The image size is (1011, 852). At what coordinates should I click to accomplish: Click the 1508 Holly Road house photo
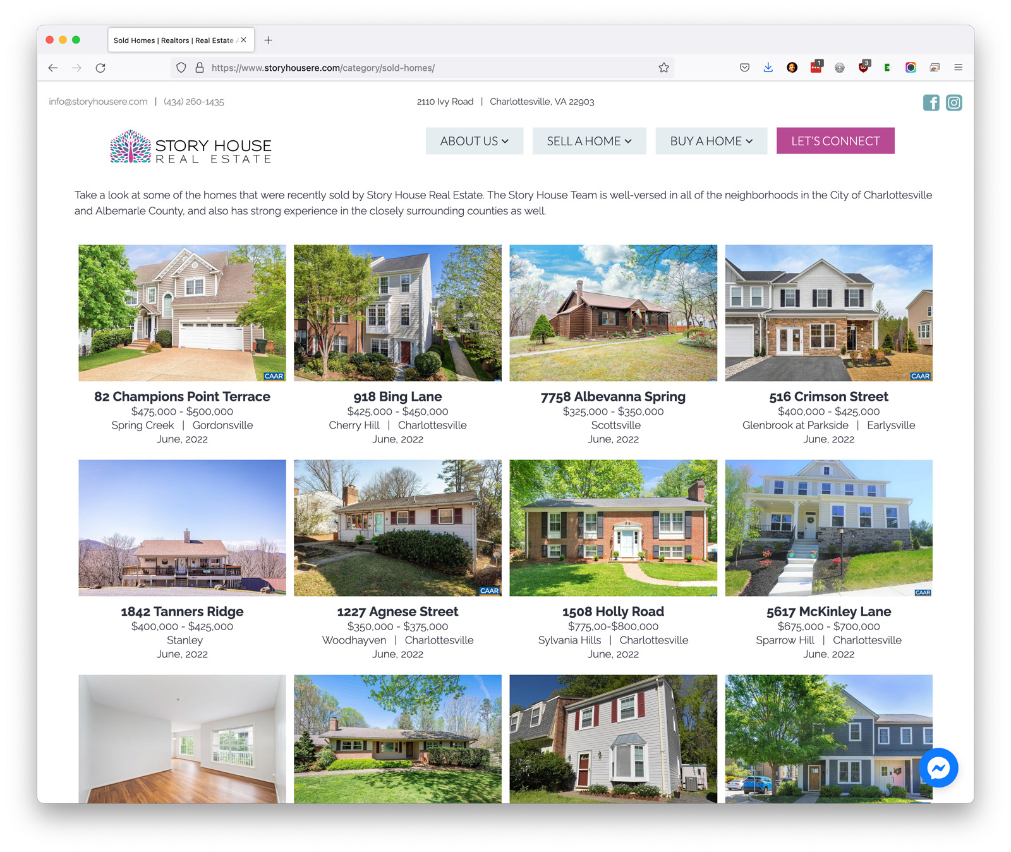pyautogui.click(x=613, y=528)
